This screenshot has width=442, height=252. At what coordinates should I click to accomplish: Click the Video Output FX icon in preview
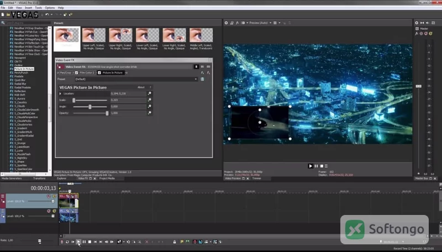click(237, 23)
